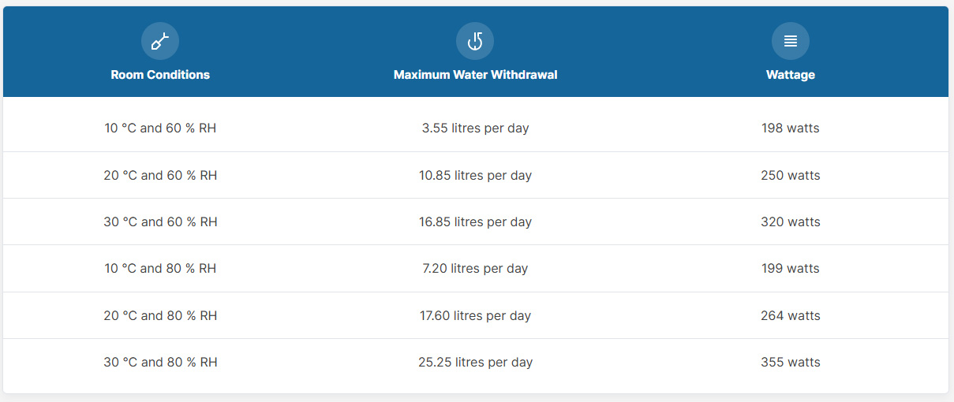The height and width of the screenshot is (402, 954).
Task: Select the Maximum Water Withdrawal heading text
Action: click(475, 75)
